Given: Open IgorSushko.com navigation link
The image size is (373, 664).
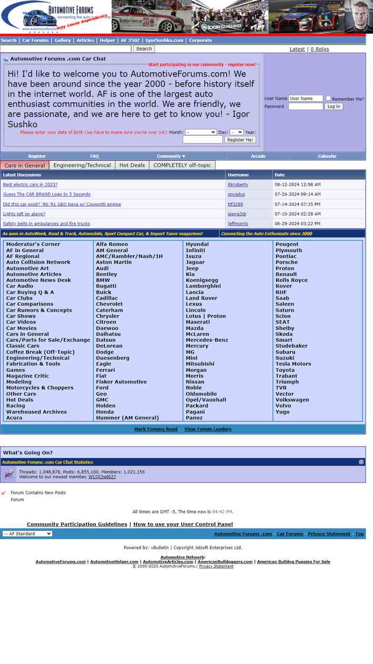Looking at the screenshot, I should (164, 40).
